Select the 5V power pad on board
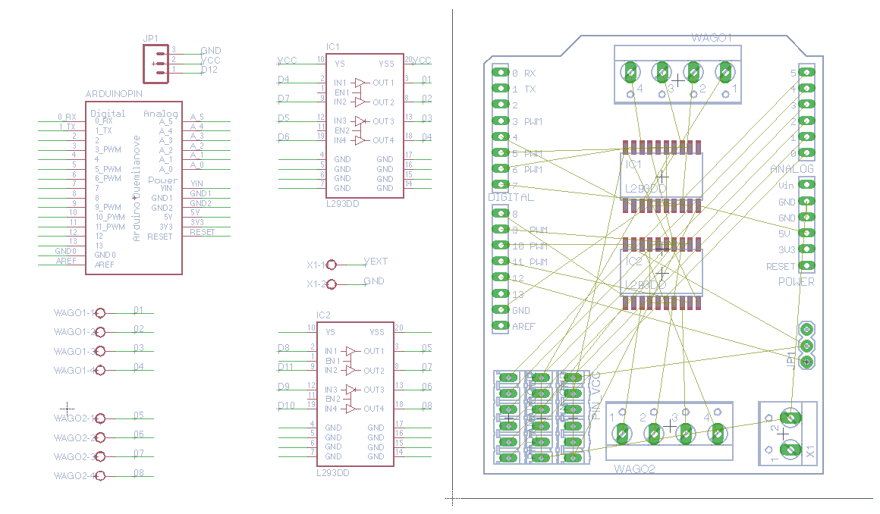The width and height of the screenshot is (880, 514). pos(806,233)
